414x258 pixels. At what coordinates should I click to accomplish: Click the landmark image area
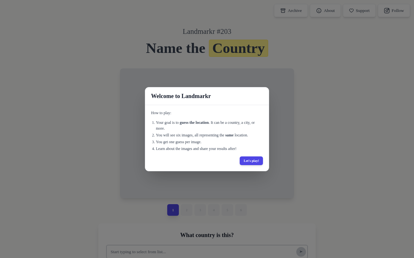(133, 133)
